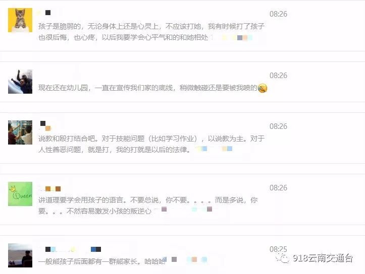Click the 08:26 timestamp beside the Queen comment
365x274 pixels.
(x=278, y=188)
